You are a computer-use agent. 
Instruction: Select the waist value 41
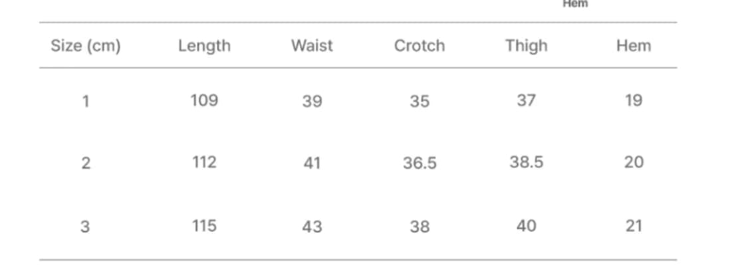[312, 163]
